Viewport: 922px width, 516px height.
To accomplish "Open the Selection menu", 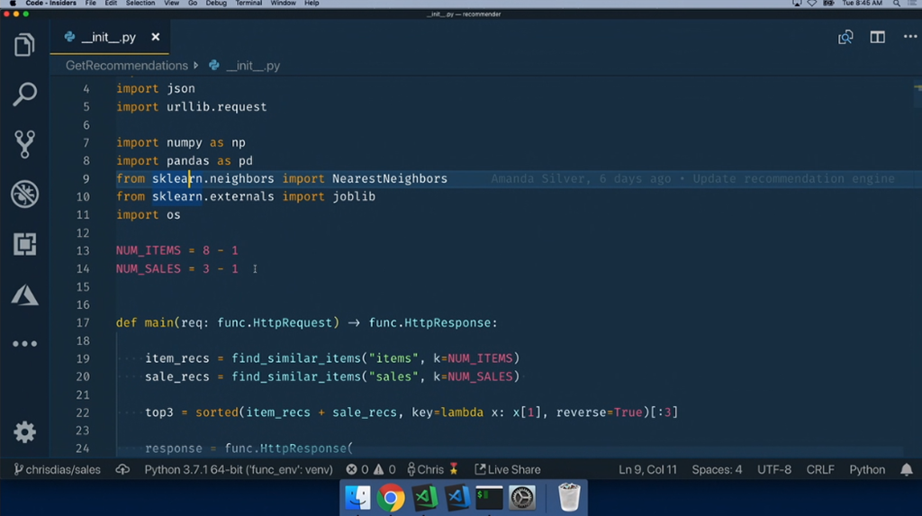I will coord(140,4).
